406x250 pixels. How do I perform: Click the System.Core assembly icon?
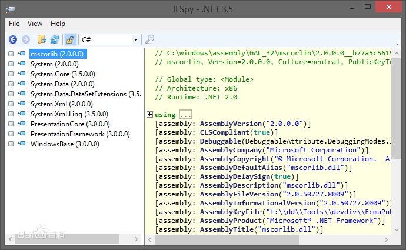22,74
